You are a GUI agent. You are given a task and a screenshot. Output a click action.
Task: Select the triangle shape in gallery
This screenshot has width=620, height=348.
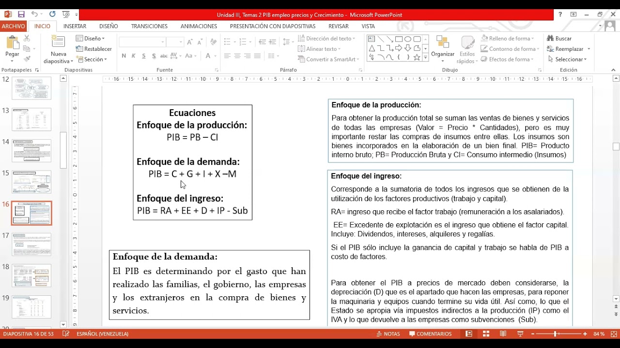372,48
